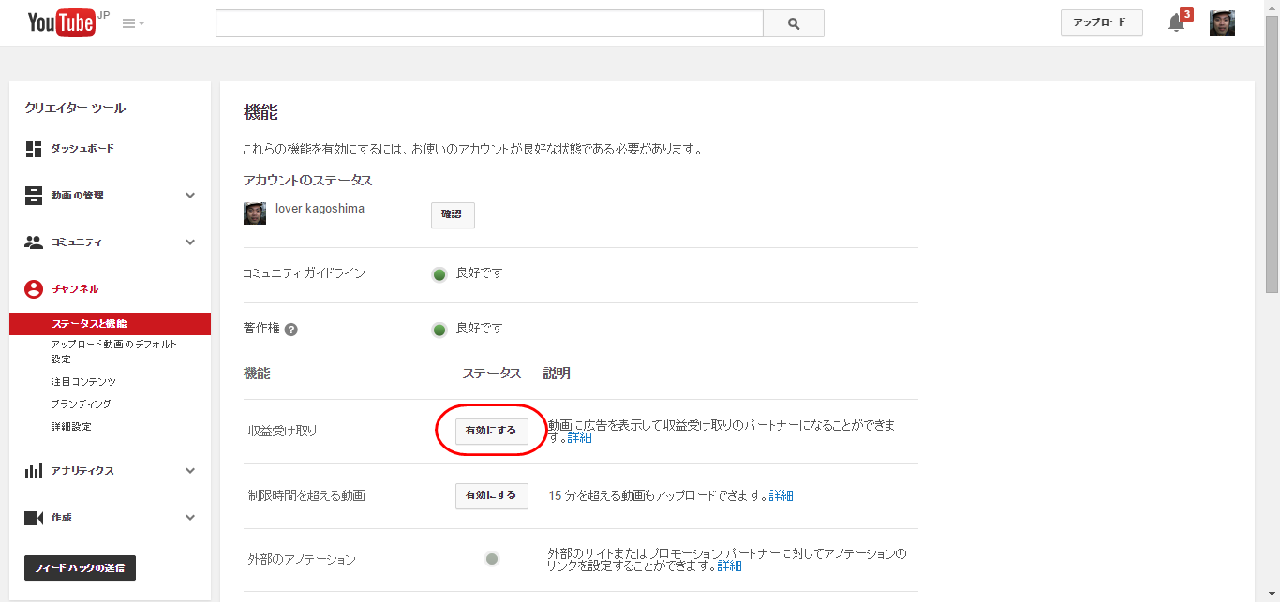Expand the アナリティクス section chevron
The width and height of the screenshot is (1280, 602).
[x=190, y=471]
